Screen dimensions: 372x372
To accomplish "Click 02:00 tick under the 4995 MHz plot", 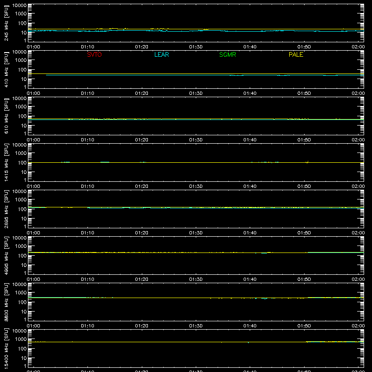I will click(x=358, y=279).
